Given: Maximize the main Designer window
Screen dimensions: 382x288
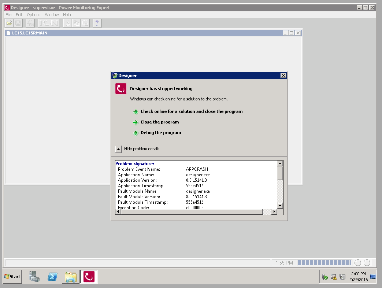Looking at the screenshot, I should [366, 8].
